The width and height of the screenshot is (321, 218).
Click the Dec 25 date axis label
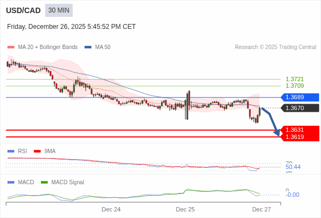[186, 209]
